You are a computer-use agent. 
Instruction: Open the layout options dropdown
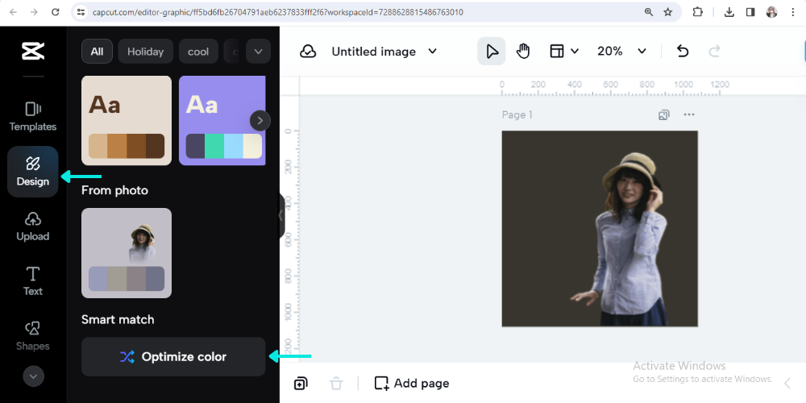(564, 51)
